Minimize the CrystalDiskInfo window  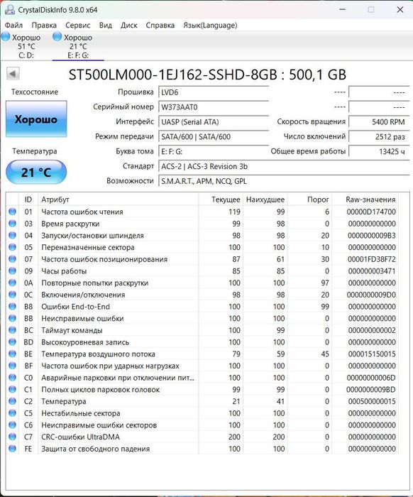tap(342, 9)
